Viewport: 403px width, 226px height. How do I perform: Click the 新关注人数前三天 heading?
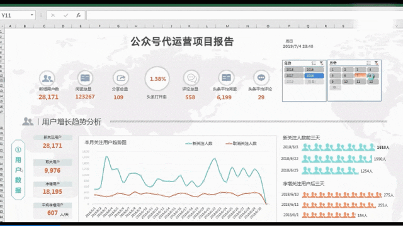pyautogui.click(x=302, y=138)
